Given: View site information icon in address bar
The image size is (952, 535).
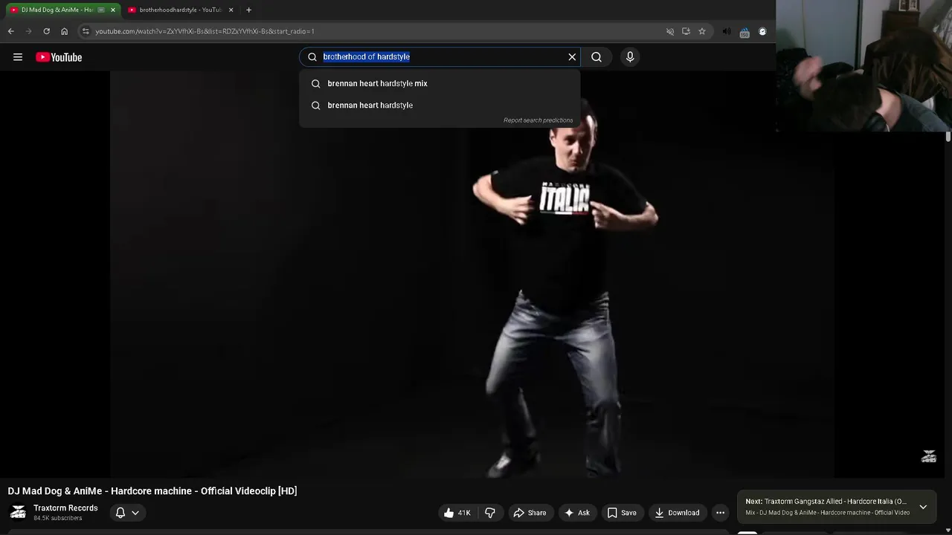Looking at the screenshot, I should 86,31.
